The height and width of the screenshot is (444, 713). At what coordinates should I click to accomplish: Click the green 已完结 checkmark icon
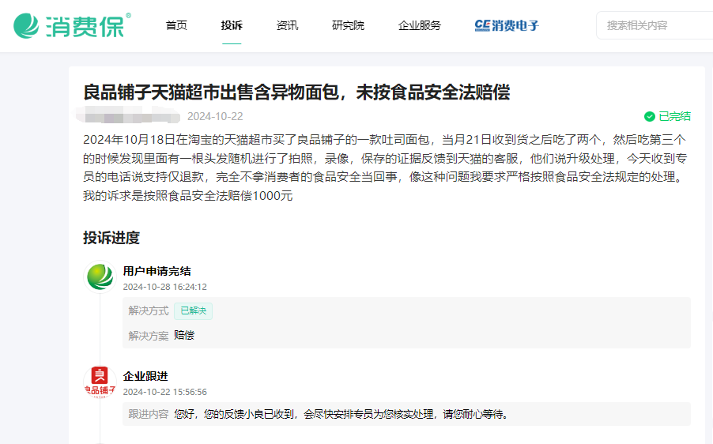pyautogui.click(x=649, y=117)
